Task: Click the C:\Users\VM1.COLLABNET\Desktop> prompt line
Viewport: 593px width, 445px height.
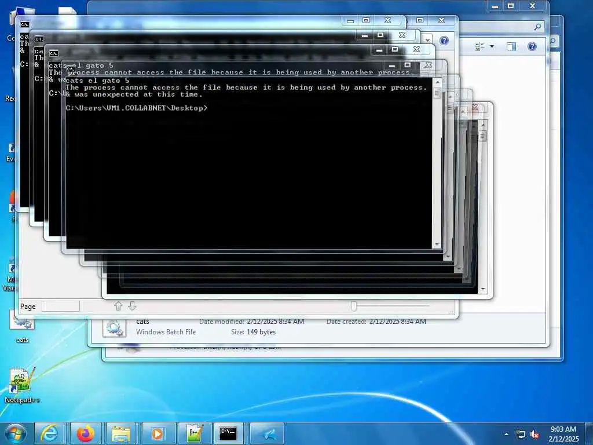Action: pyautogui.click(x=137, y=108)
